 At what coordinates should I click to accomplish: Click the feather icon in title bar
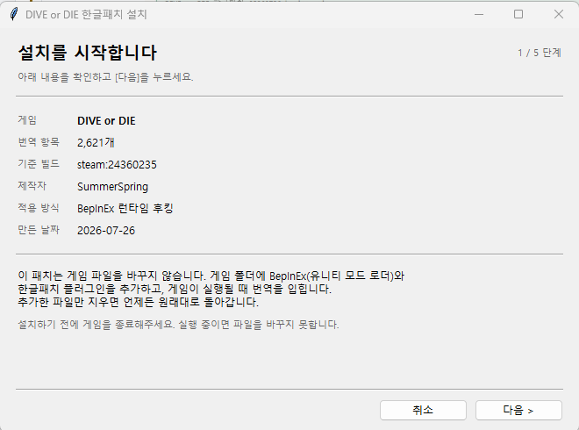click(x=14, y=14)
